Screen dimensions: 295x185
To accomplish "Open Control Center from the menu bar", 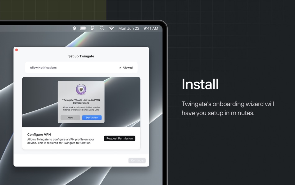I will (92, 28).
